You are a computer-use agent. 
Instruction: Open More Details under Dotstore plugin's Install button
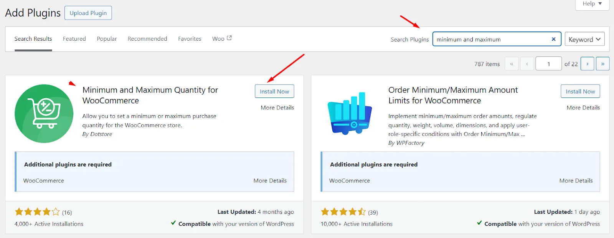[x=277, y=107]
